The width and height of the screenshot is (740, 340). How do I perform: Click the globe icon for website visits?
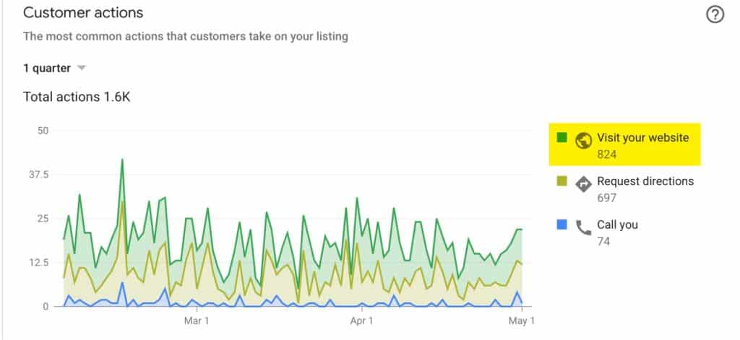[583, 141]
